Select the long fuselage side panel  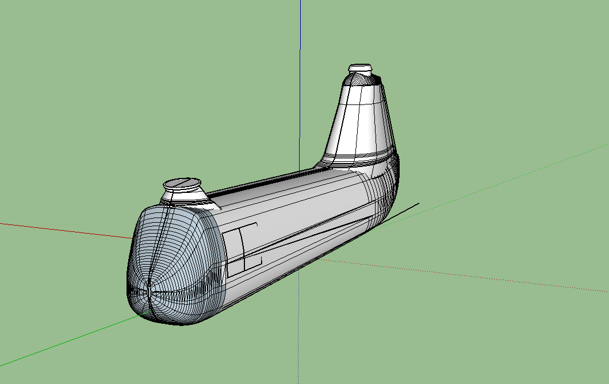click(299, 230)
